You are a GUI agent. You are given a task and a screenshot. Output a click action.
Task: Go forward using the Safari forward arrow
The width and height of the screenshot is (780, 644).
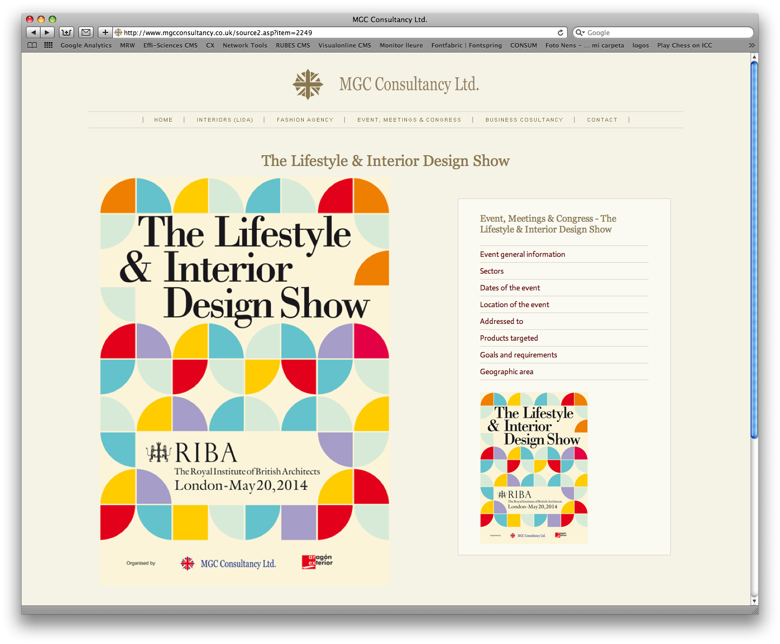click(48, 32)
